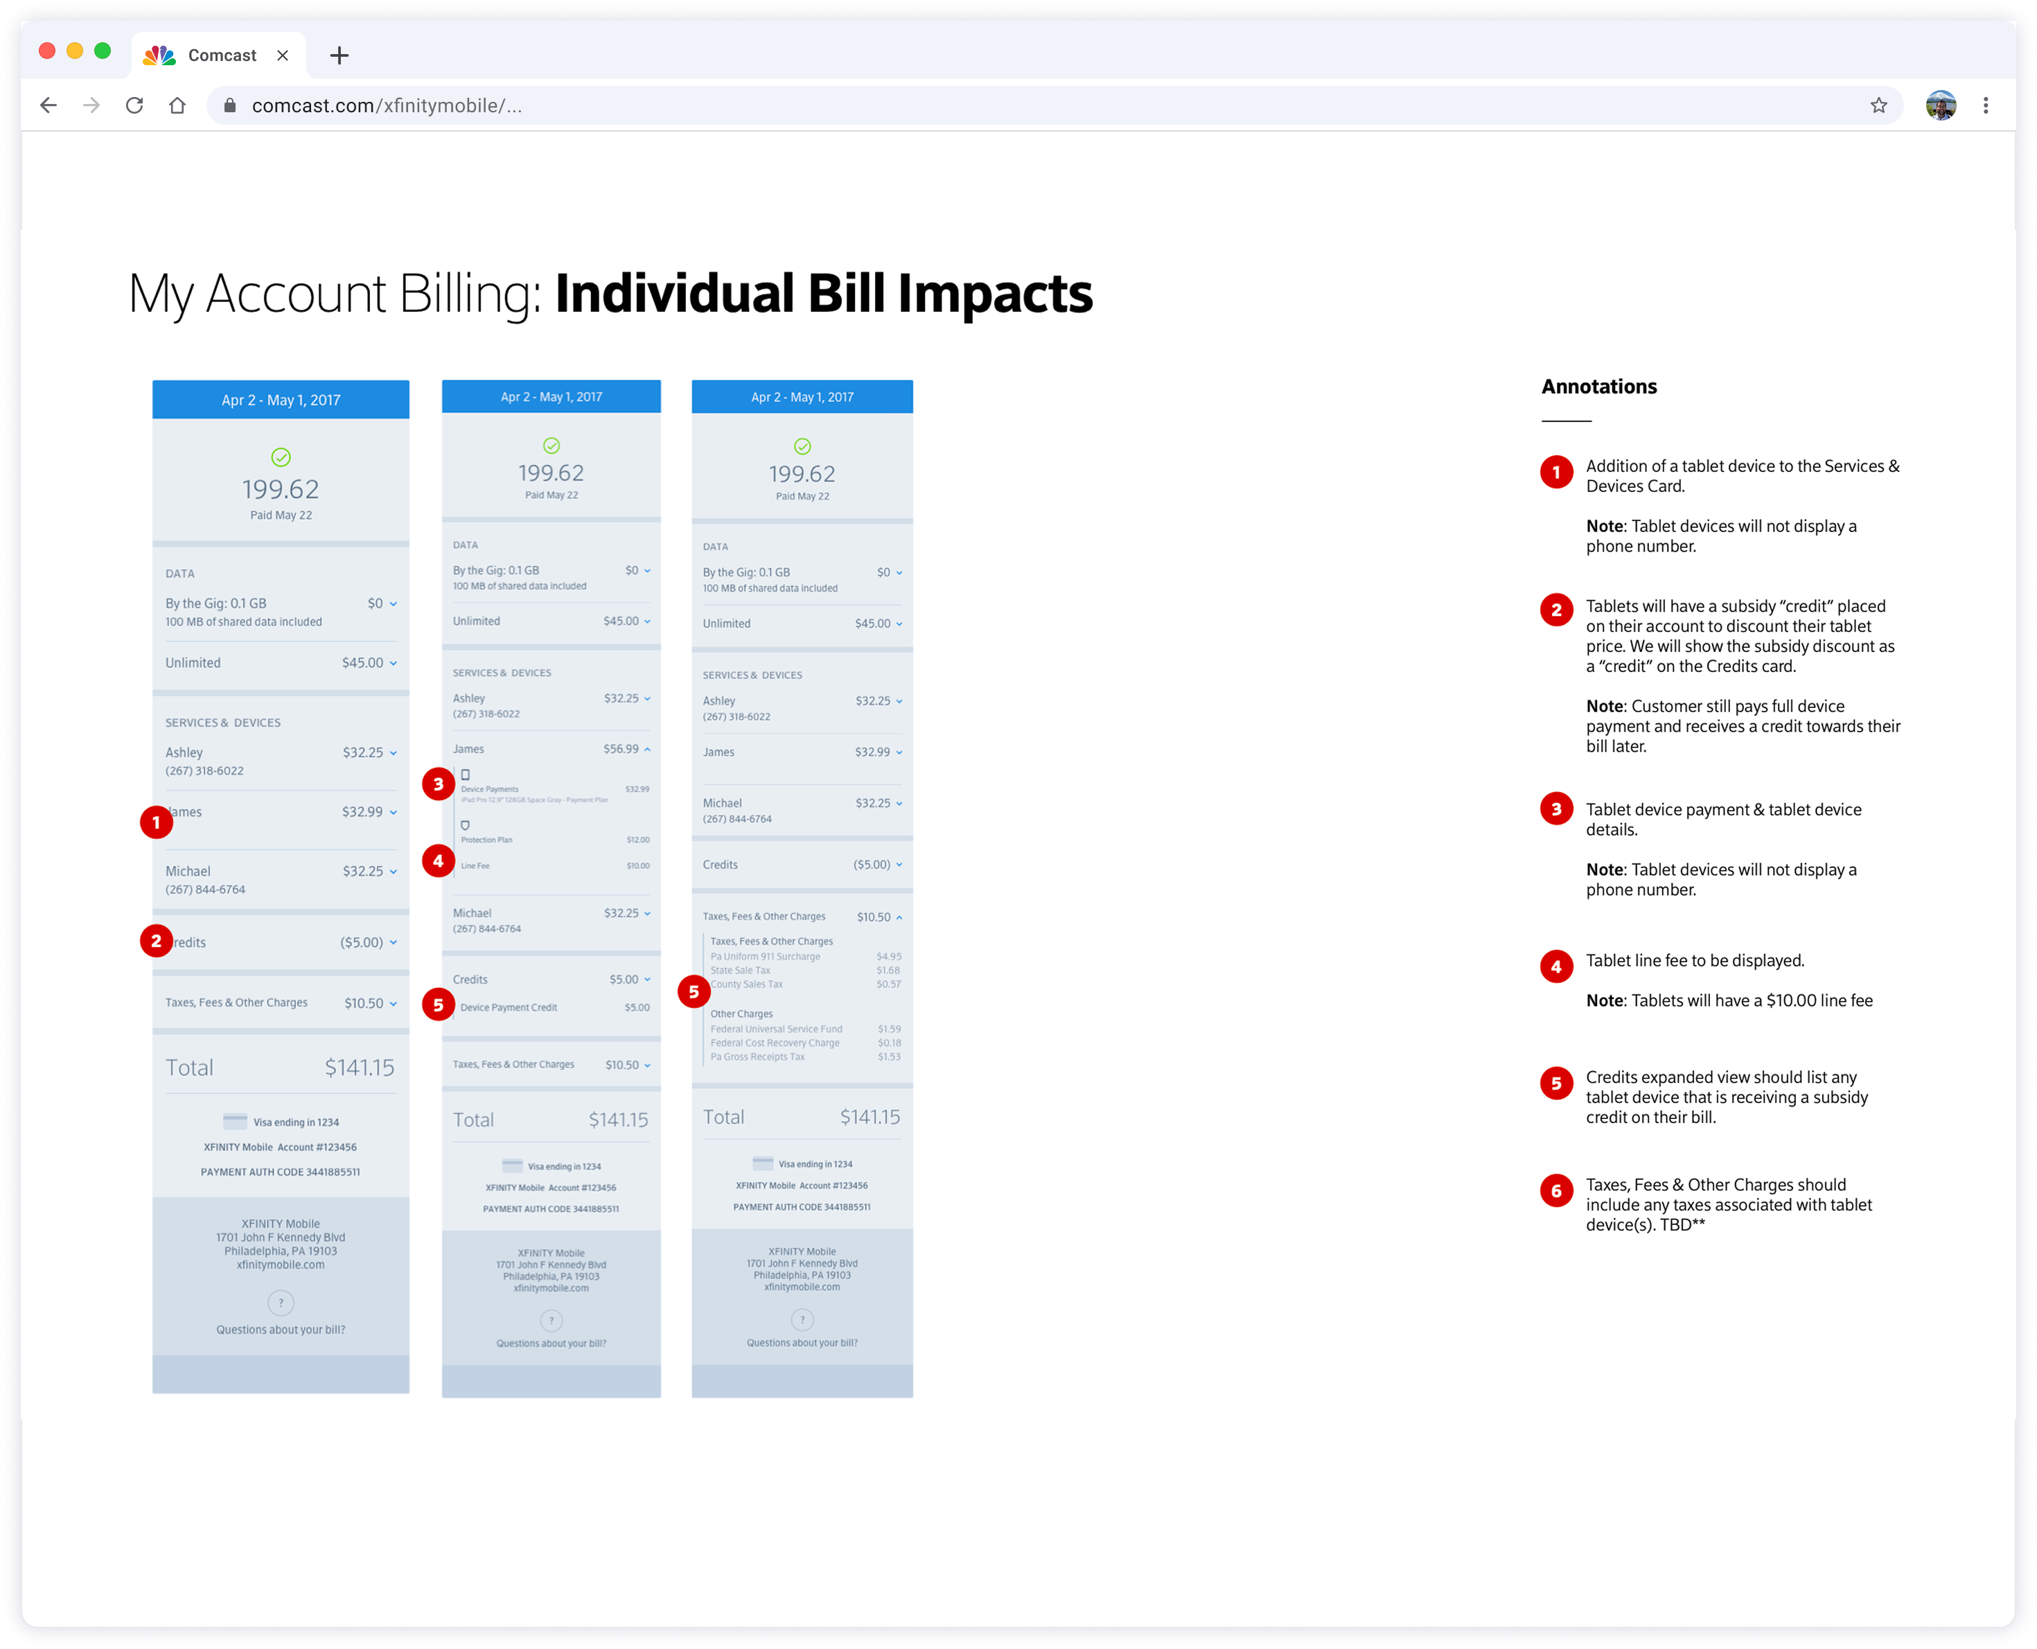Open "Questions about your bill?" in the right bill card

tap(802, 1342)
